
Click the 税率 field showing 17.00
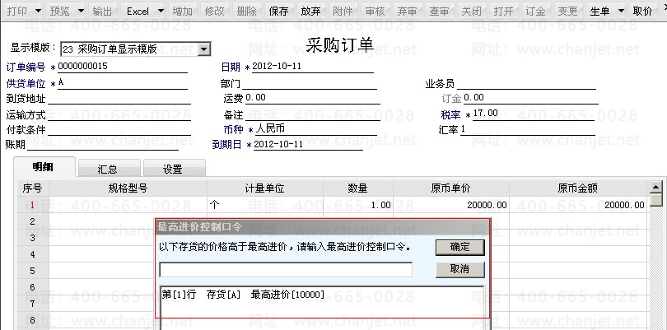(x=534, y=114)
